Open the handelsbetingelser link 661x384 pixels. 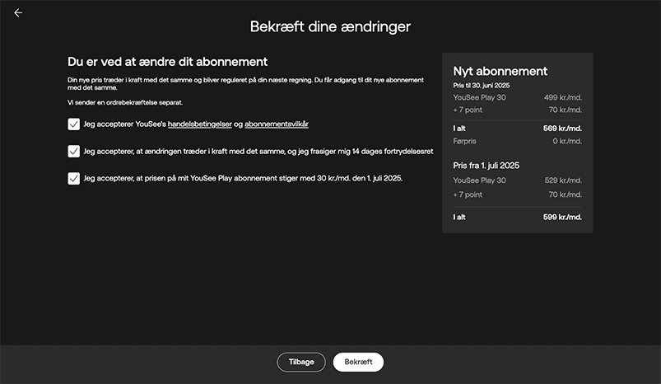click(200, 124)
